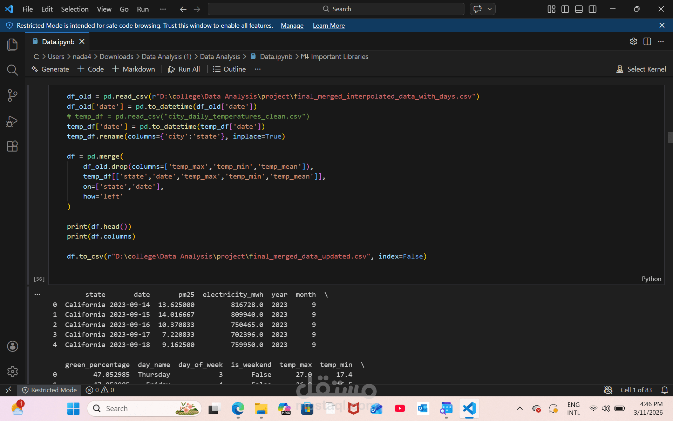Open the Extensions view
673x421 pixels.
tap(12, 146)
